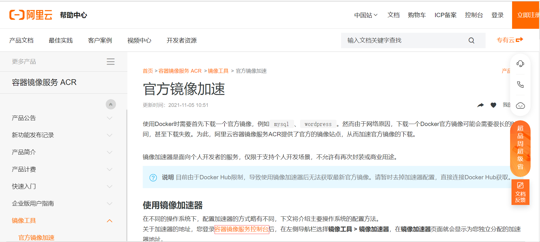The height and width of the screenshot is (242, 540).
Task: Click the share arrow icon
Action: coord(480,105)
